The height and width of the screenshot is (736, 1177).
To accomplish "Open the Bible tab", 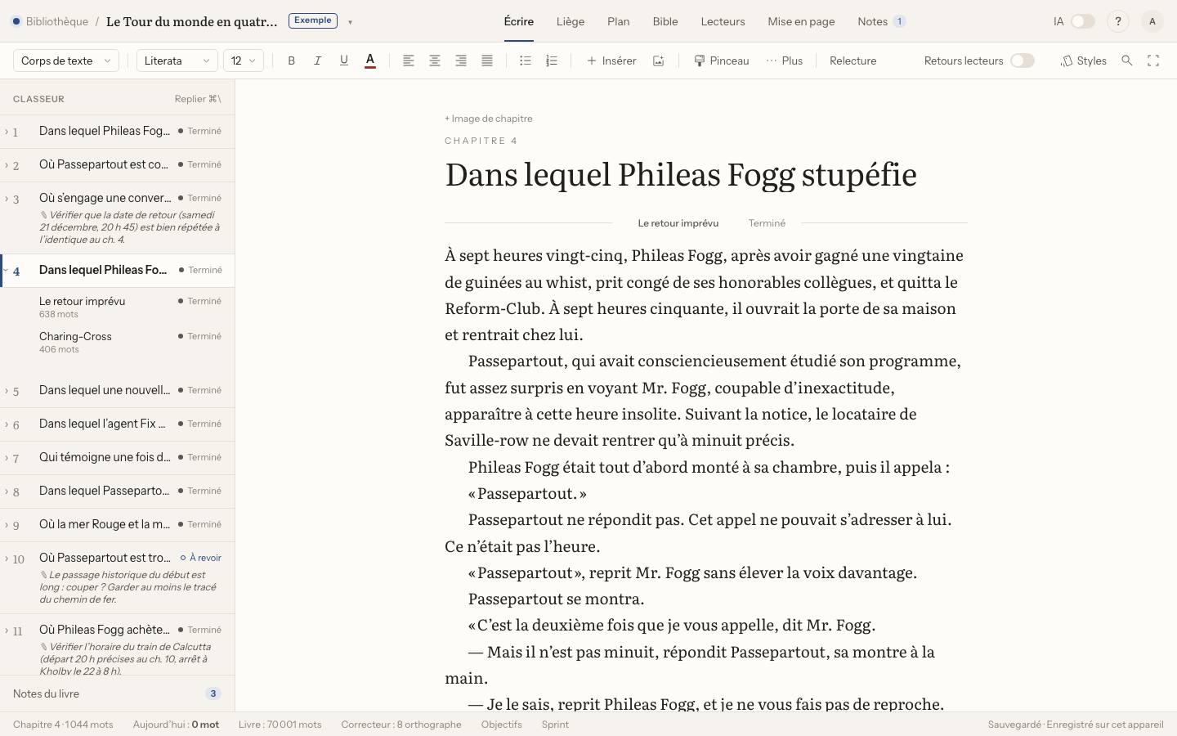I will coord(665,22).
